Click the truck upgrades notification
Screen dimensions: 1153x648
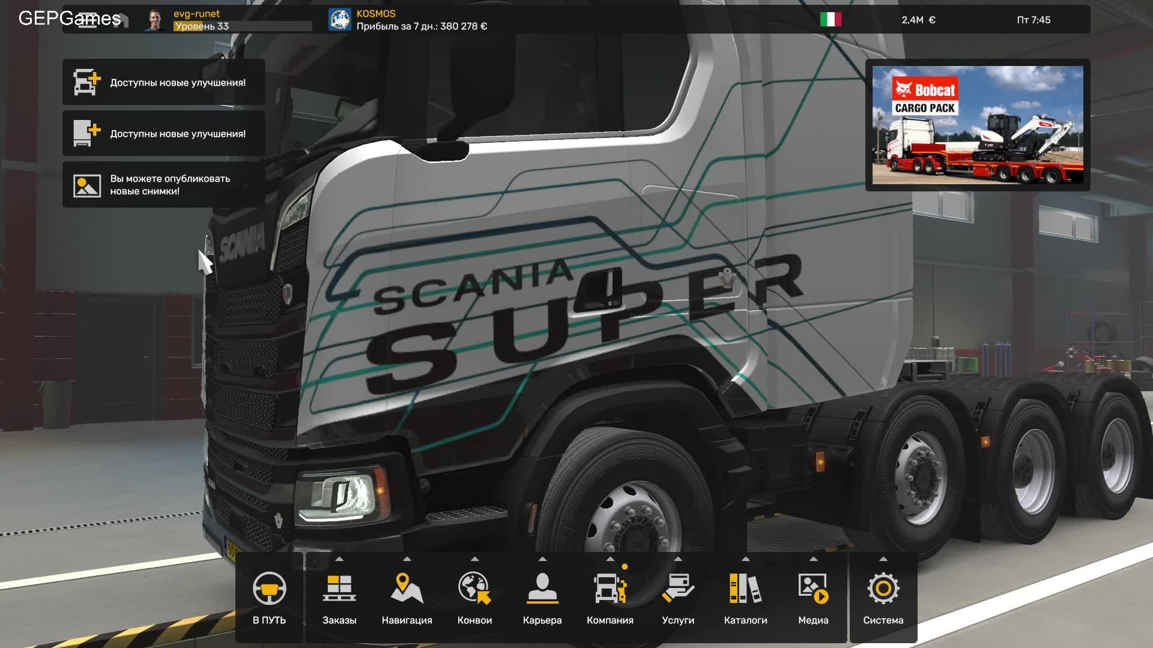coord(163,82)
